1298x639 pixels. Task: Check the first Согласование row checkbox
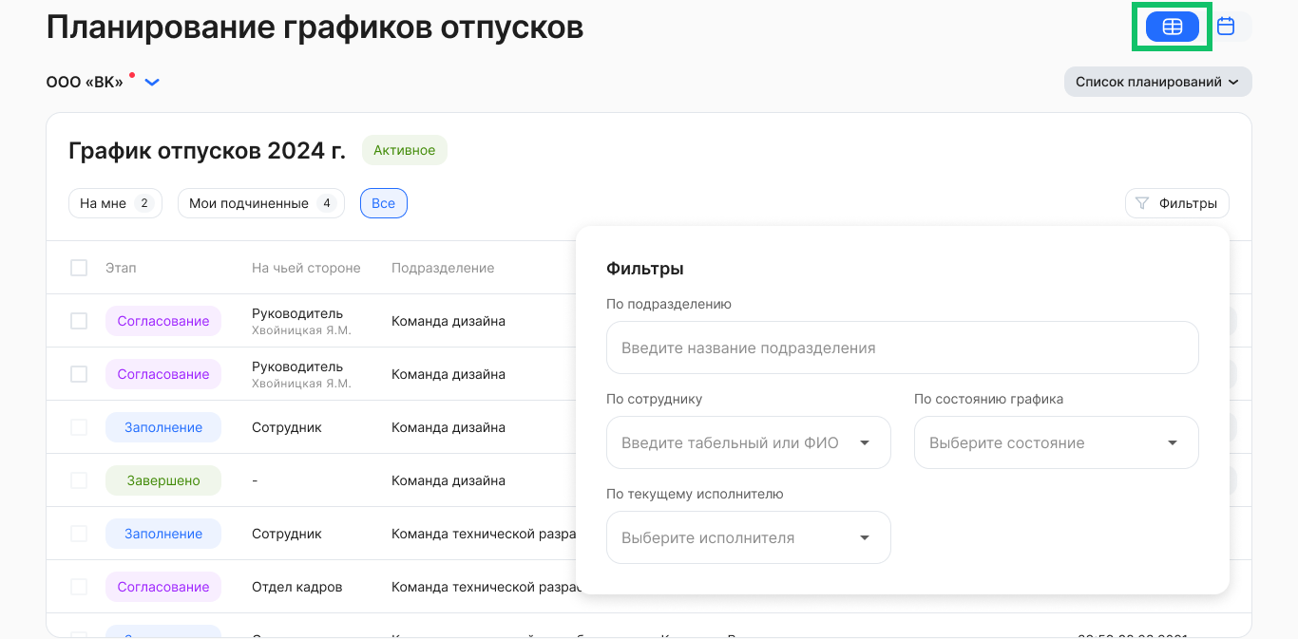coord(79,321)
